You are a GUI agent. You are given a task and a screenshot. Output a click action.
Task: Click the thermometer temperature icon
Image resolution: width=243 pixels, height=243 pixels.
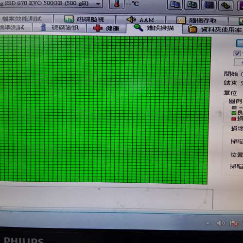coord(117,4)
